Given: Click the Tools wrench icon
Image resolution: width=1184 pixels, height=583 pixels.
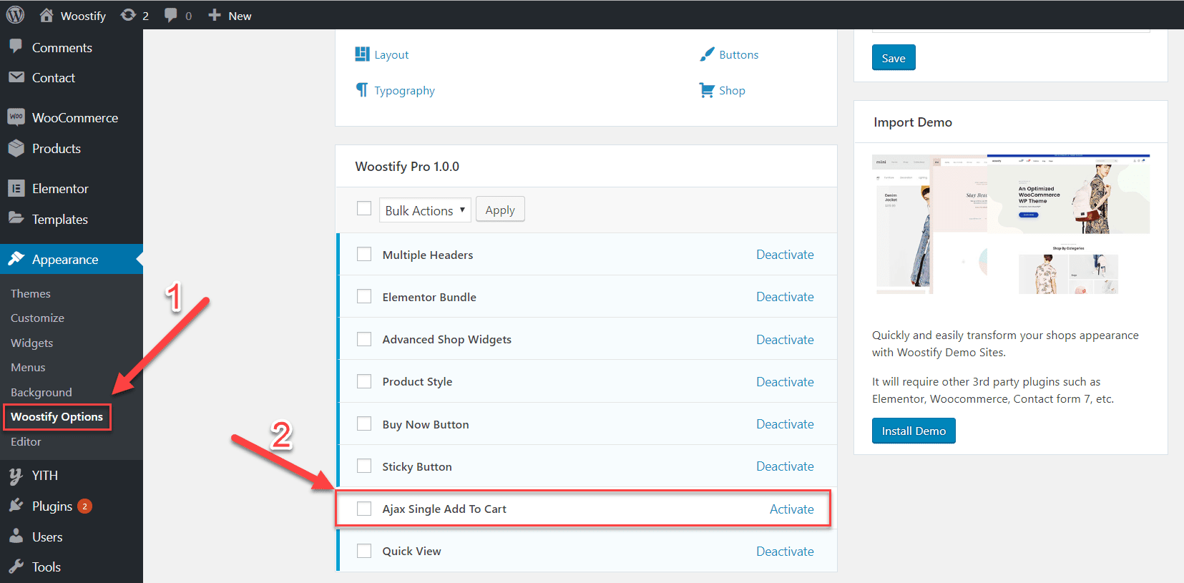Looking at the screenshot, I should pos(16,567).
